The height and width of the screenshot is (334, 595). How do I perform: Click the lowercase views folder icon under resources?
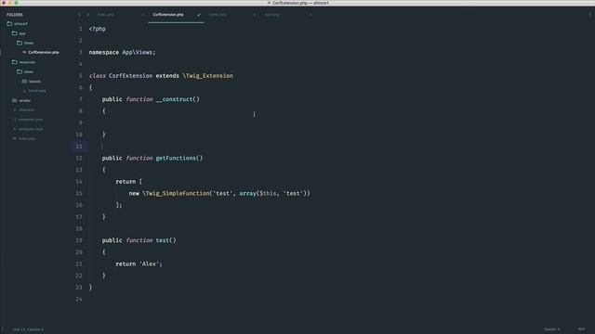[20, 71]
